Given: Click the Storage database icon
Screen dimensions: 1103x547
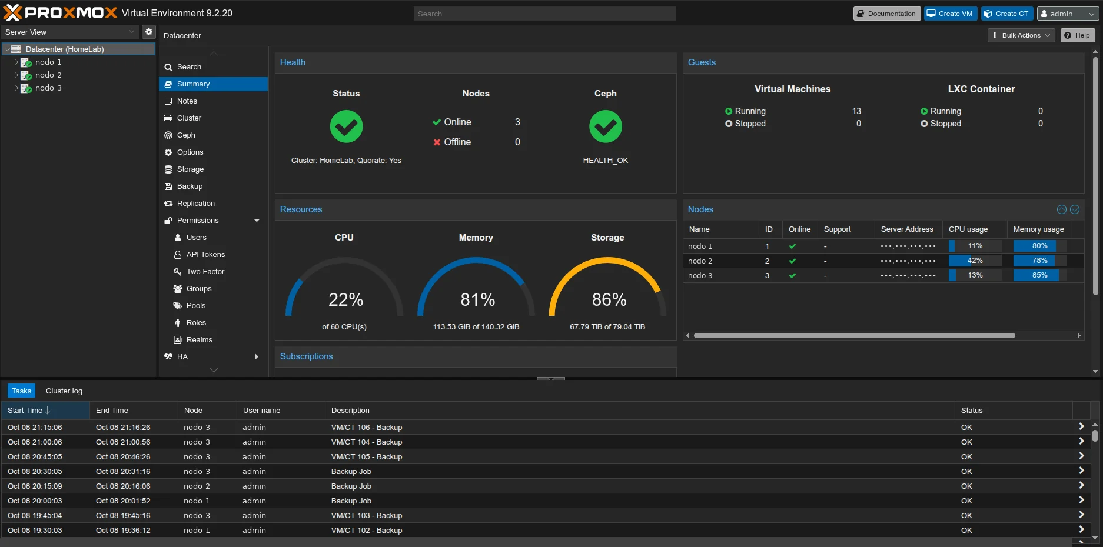Looking at the screenshot, I should tap(168, 169).
